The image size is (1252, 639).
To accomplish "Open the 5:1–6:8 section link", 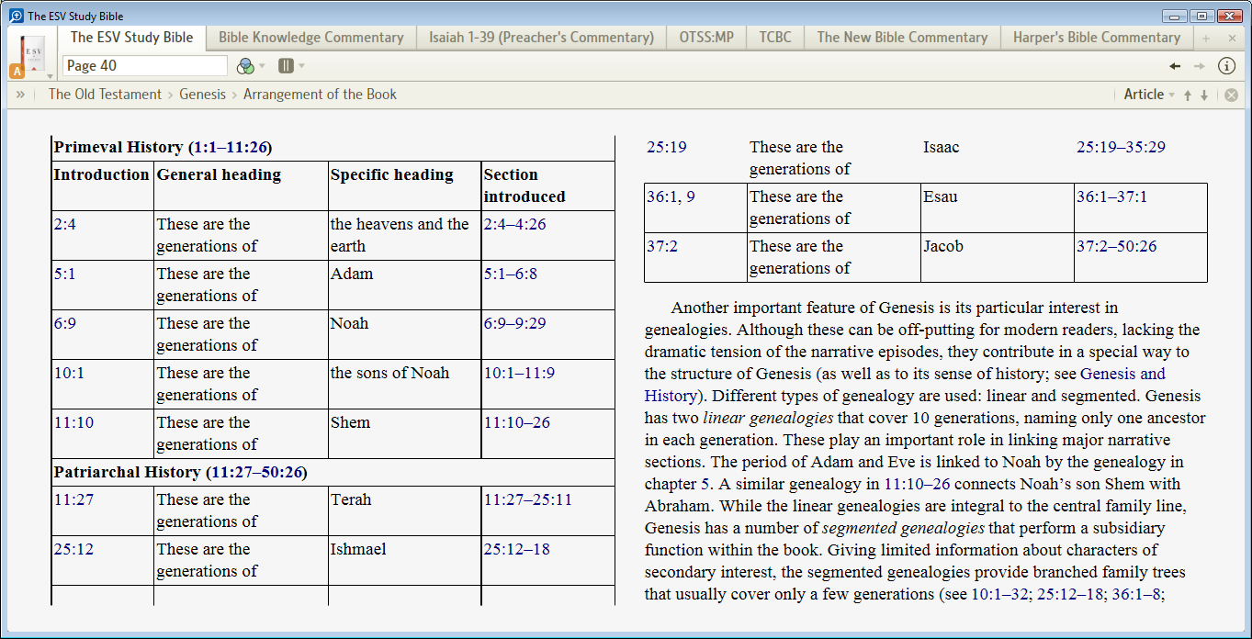I will [x=511, y=274].
